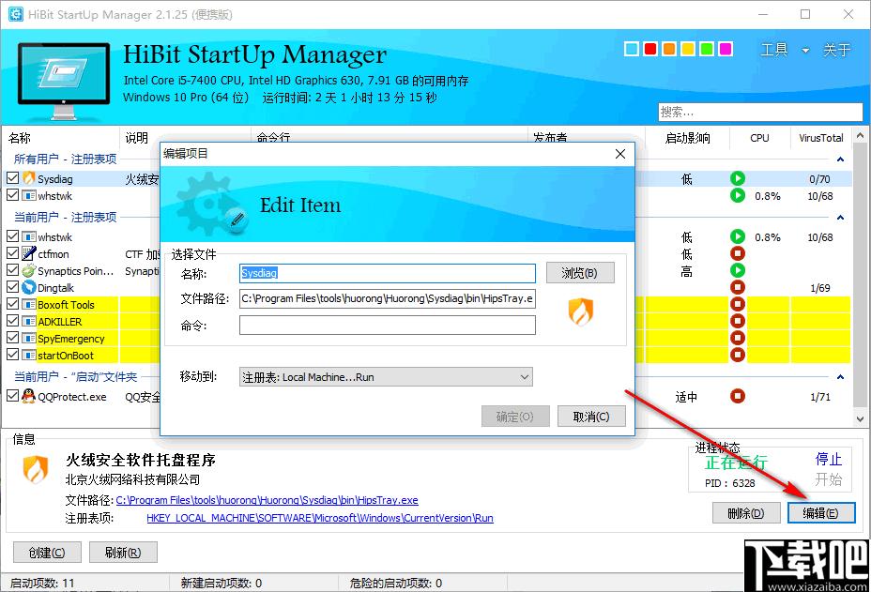Click the 创建(C) create button

[47, 553]
